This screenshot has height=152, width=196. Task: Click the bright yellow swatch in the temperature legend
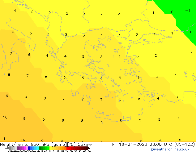50,148
